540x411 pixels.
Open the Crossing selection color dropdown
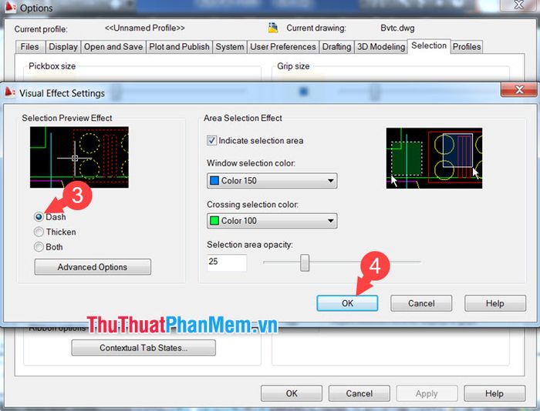pos(272,221)
